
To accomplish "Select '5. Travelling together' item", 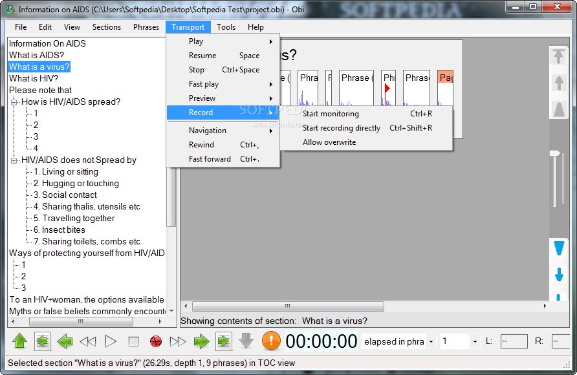I will click(74, 219).
